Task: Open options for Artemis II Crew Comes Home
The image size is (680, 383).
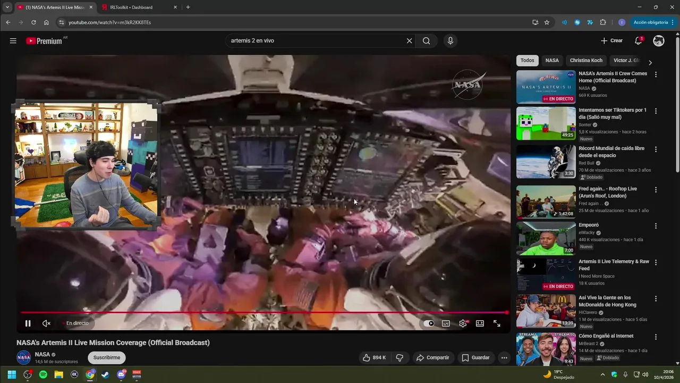Action: pyautogui.click(x=656, y=75)
